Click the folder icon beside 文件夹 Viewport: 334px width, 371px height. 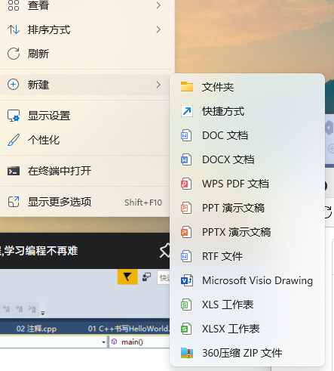pos(187,87)
